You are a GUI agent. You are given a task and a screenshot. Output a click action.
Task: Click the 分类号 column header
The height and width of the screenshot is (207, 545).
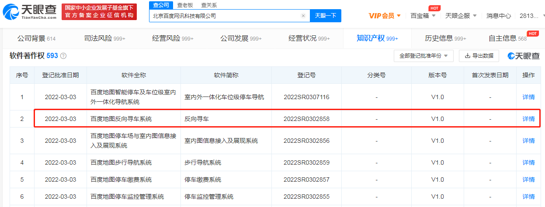point(376,75)
